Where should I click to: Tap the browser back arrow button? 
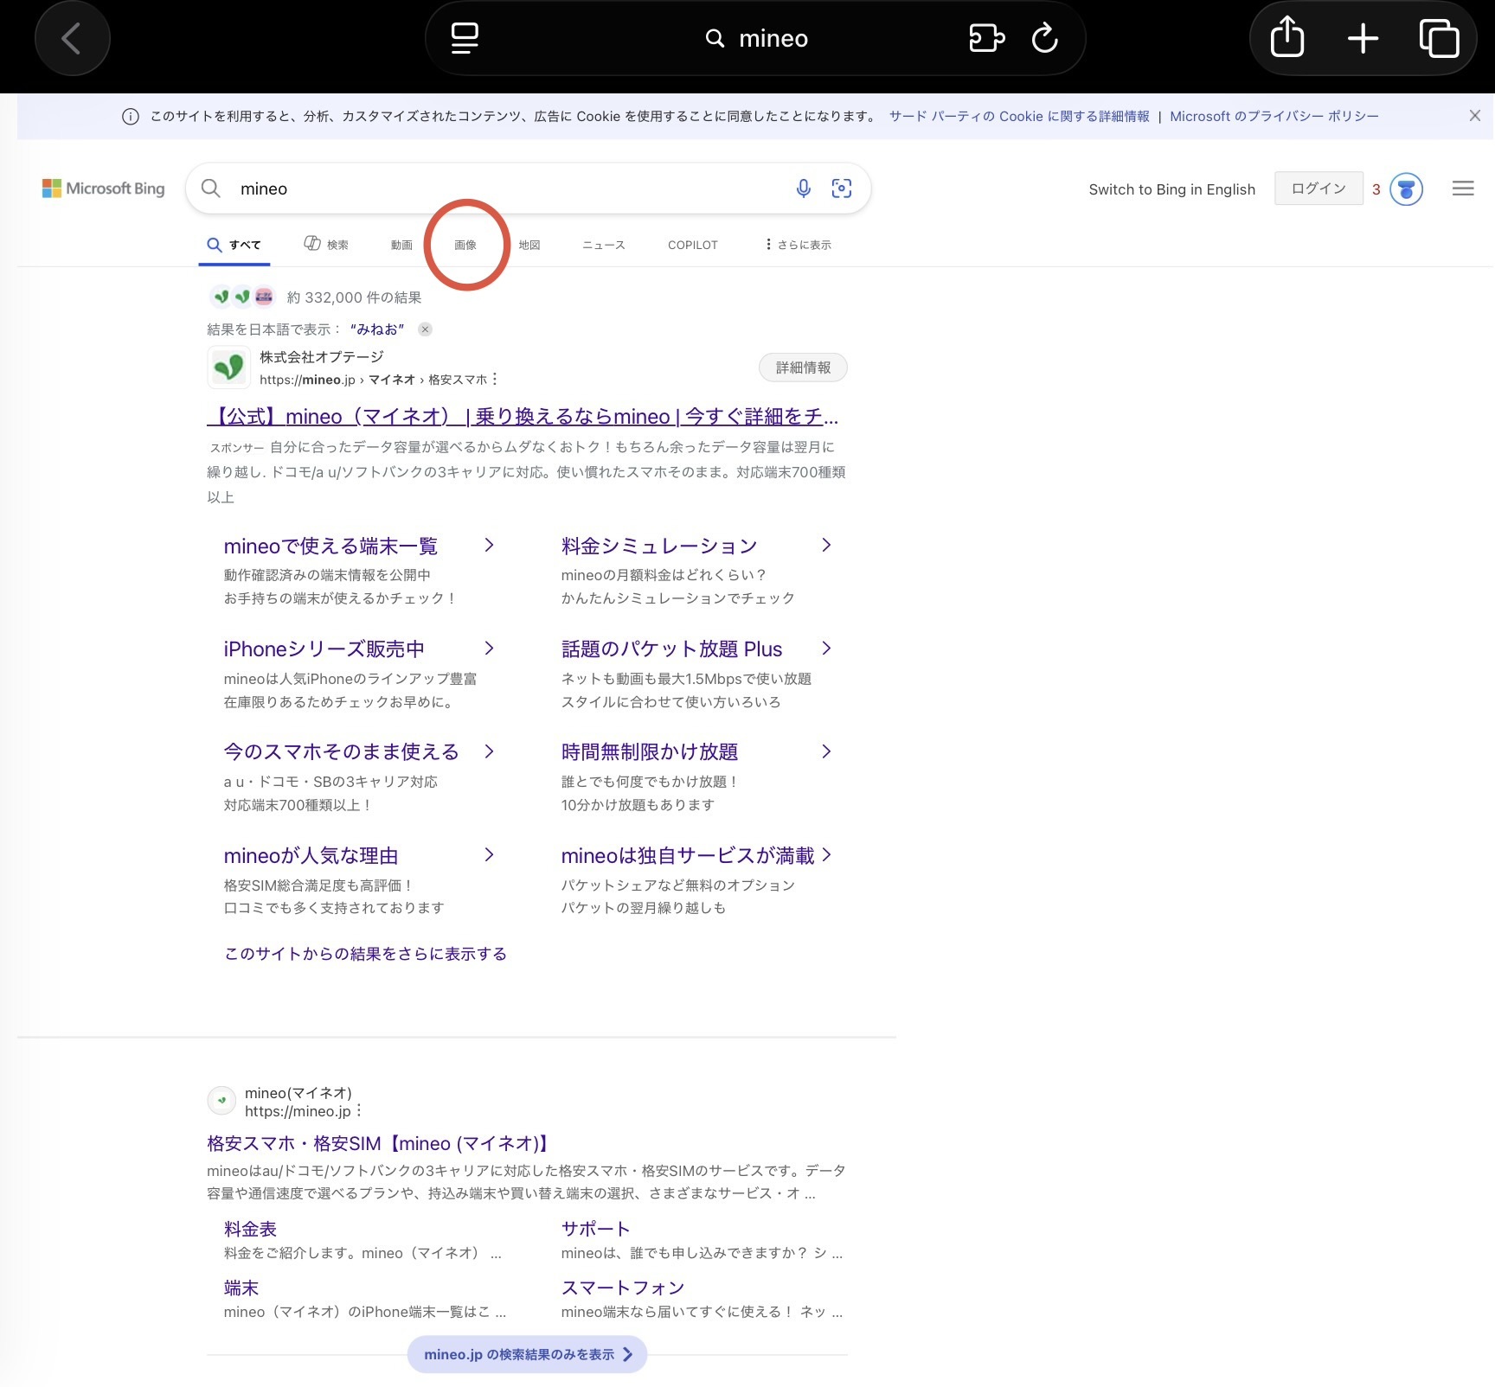(72, 39)
